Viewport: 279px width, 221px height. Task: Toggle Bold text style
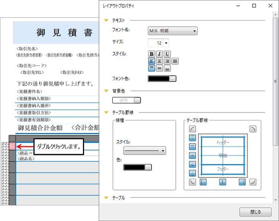pos(152,54)
